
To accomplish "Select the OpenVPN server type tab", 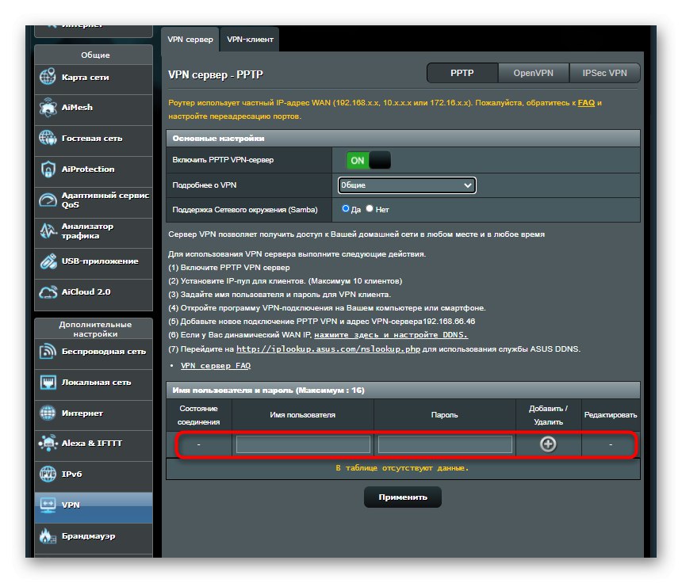I will (533, 73).
